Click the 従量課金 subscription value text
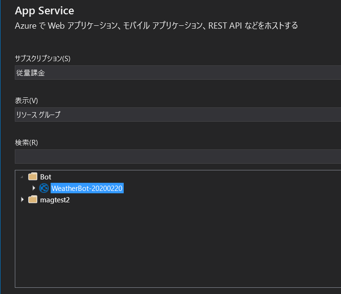The image size is (341, 294). coord(31,73)
